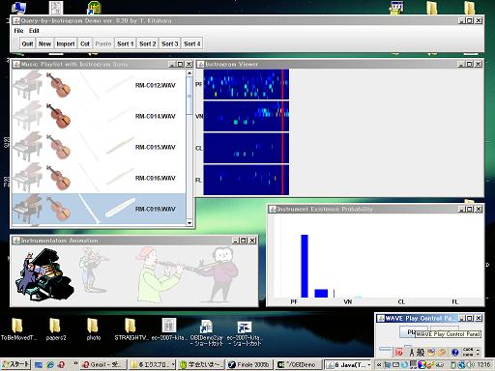495x371 pixels.
Task: Click the playlist scrollbar up arrow
Action: click(189, 73)
